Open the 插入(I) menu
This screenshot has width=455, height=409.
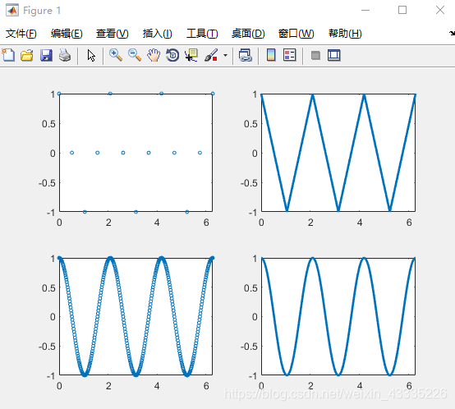coord(158,34)
